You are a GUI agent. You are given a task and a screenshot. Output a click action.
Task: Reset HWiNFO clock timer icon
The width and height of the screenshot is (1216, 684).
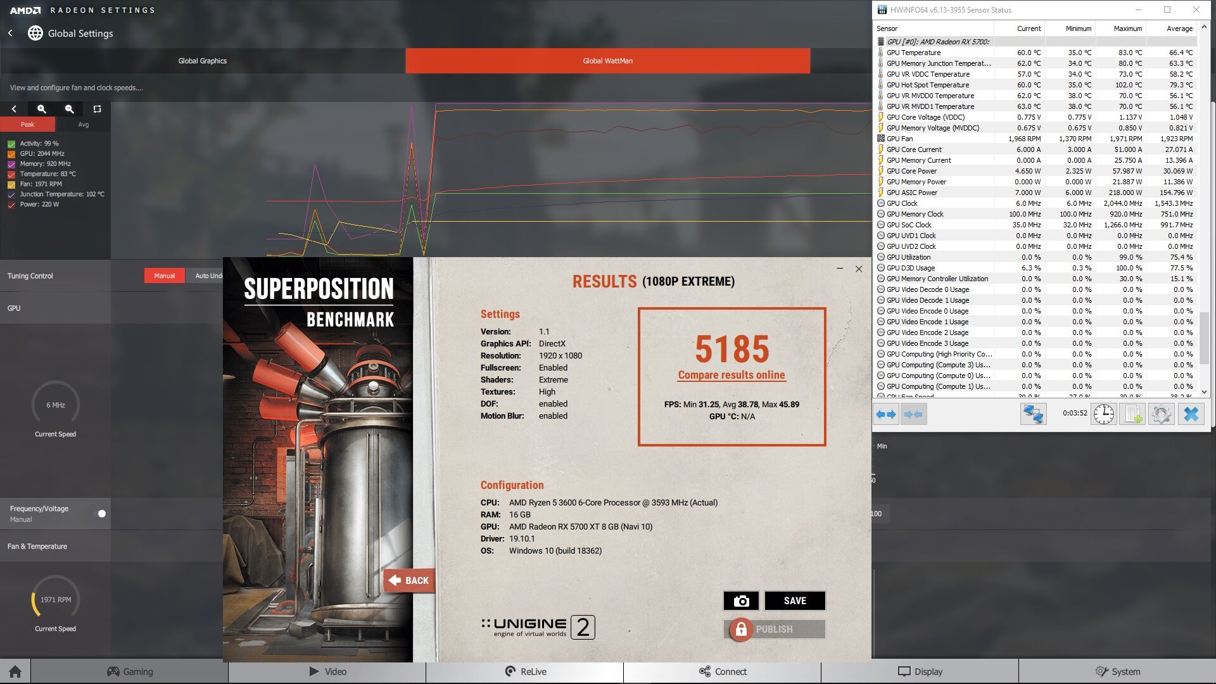pyautogui.click(x=1104, y=414)
